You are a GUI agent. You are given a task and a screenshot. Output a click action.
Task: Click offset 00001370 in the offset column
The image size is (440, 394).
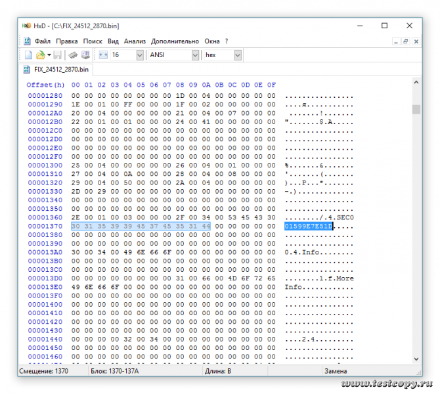pyautogui.click(x=45, y=226)
